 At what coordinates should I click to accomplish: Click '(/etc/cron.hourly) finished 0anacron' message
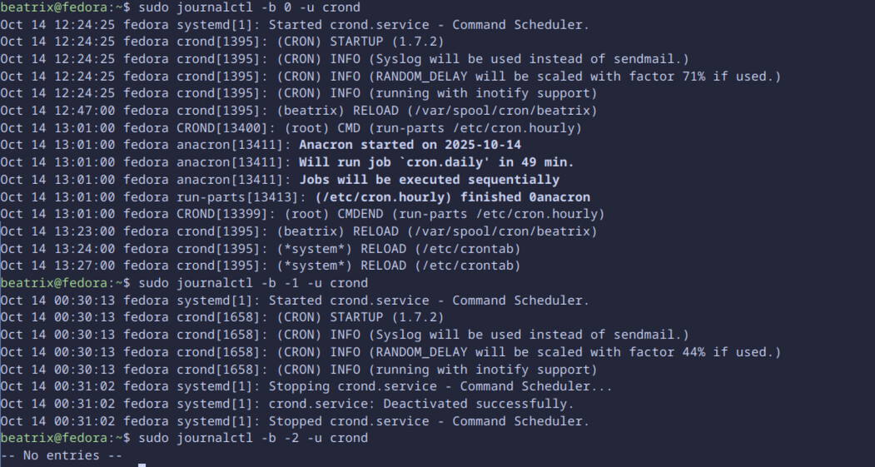(452, 197)
